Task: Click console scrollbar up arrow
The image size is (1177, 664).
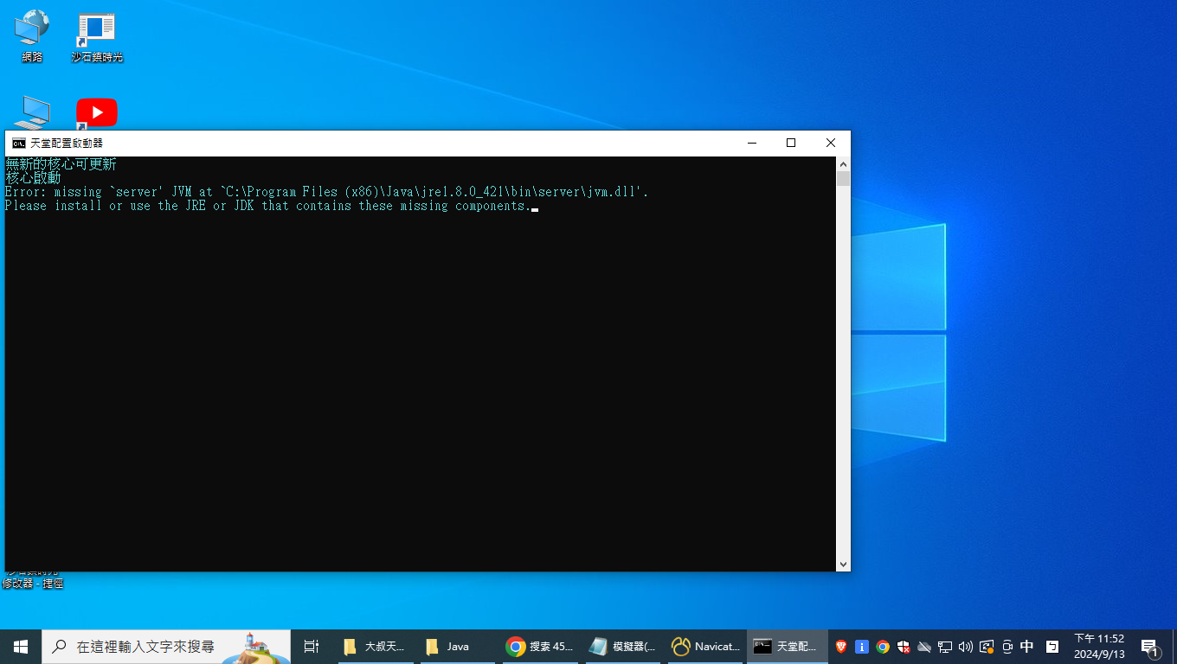Action: 843,164
